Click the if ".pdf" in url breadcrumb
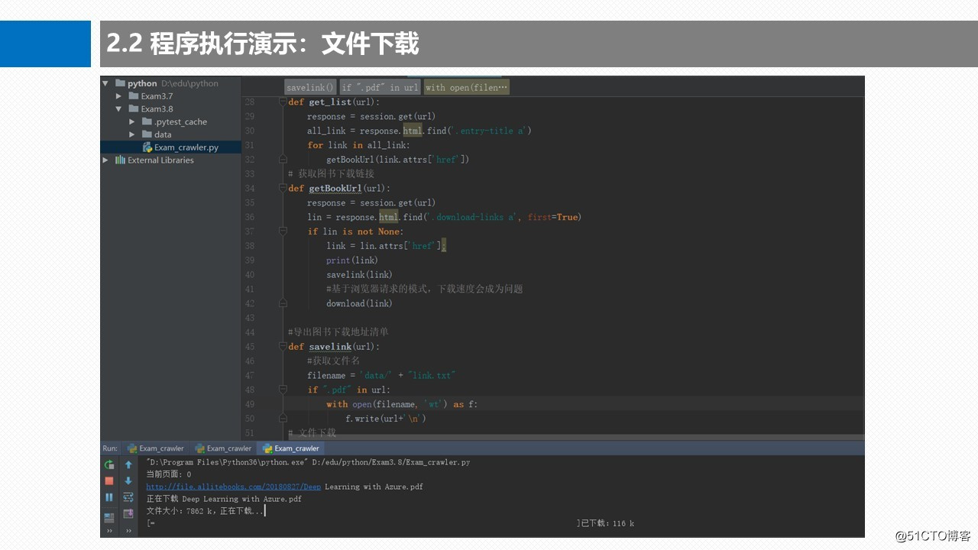Viewport: 978px width, 550px height. click(380, 87)
